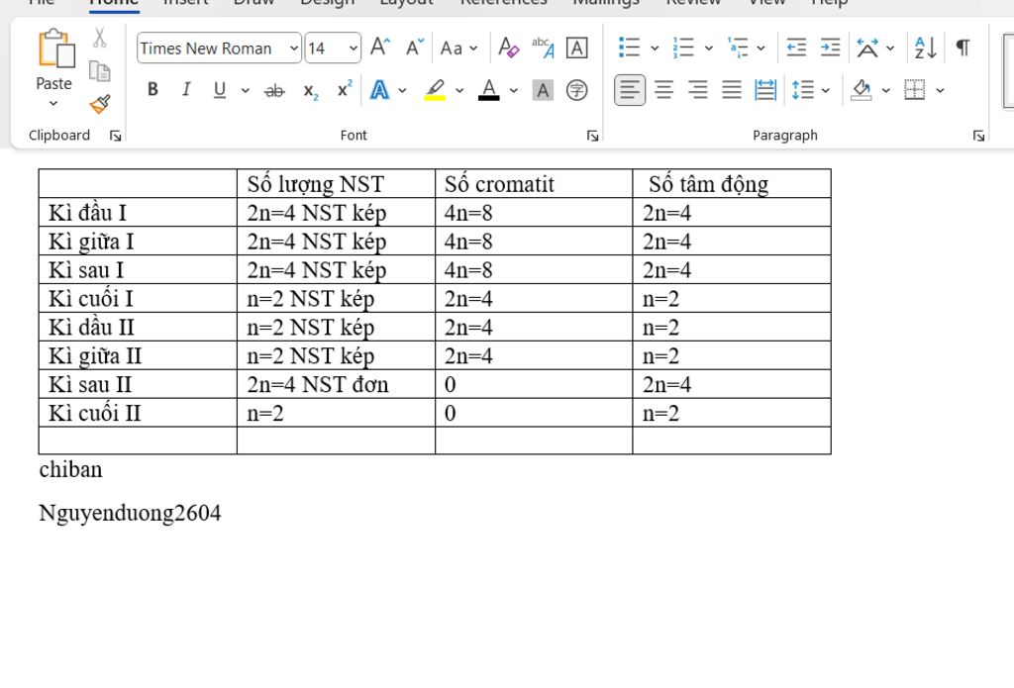Insert enclosed character icon
Image resolution: width=1014 pixels, height=688 pixels.
coord(577,90)
